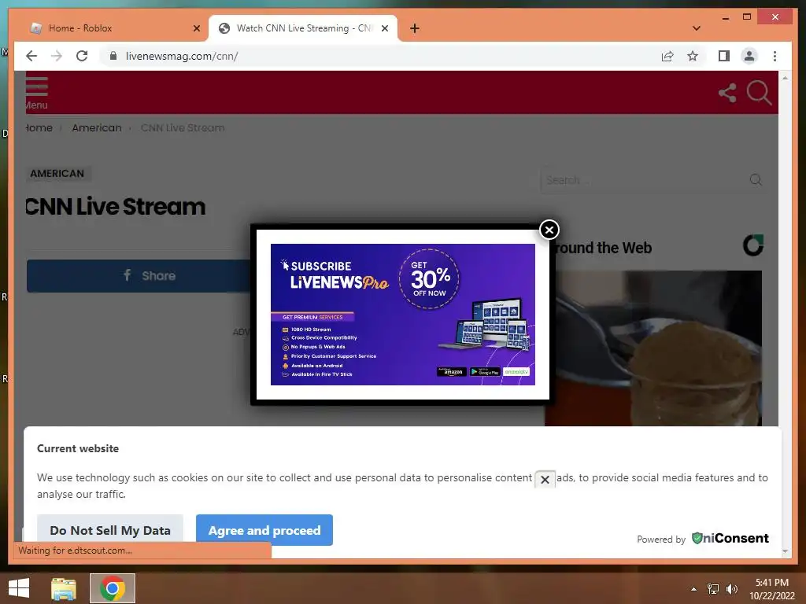The image size is (806, 604).
Task: Select Watch CNN Live Streaming tab
Action: tap(303, 28)
